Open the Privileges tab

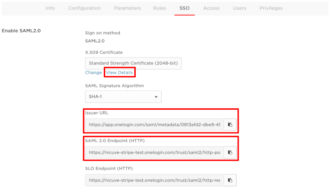click(271, 8)
